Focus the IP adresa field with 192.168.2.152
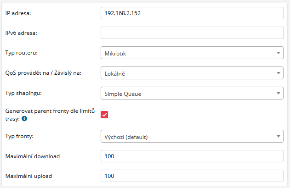The image size is (290, 188). (x=192, y=13)
